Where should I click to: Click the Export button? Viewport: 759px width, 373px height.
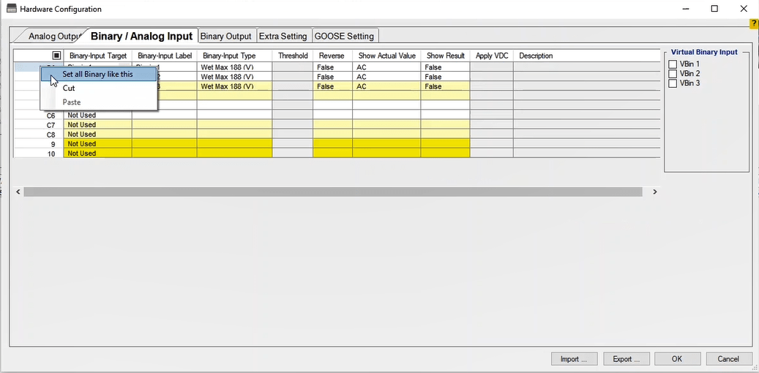627,359
